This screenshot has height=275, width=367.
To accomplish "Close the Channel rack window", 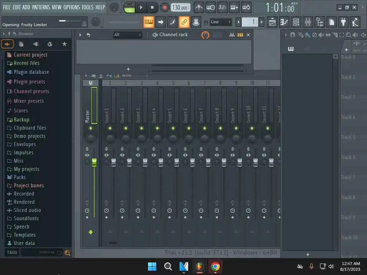I will click(248, 35).
